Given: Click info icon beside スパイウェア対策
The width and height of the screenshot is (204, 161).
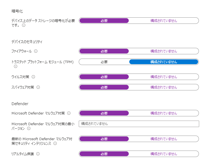Looking at the screenshot, I should (x=38, y=87).
